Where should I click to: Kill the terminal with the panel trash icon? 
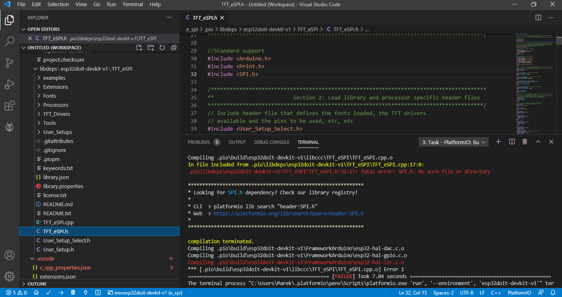coord(525,142)
